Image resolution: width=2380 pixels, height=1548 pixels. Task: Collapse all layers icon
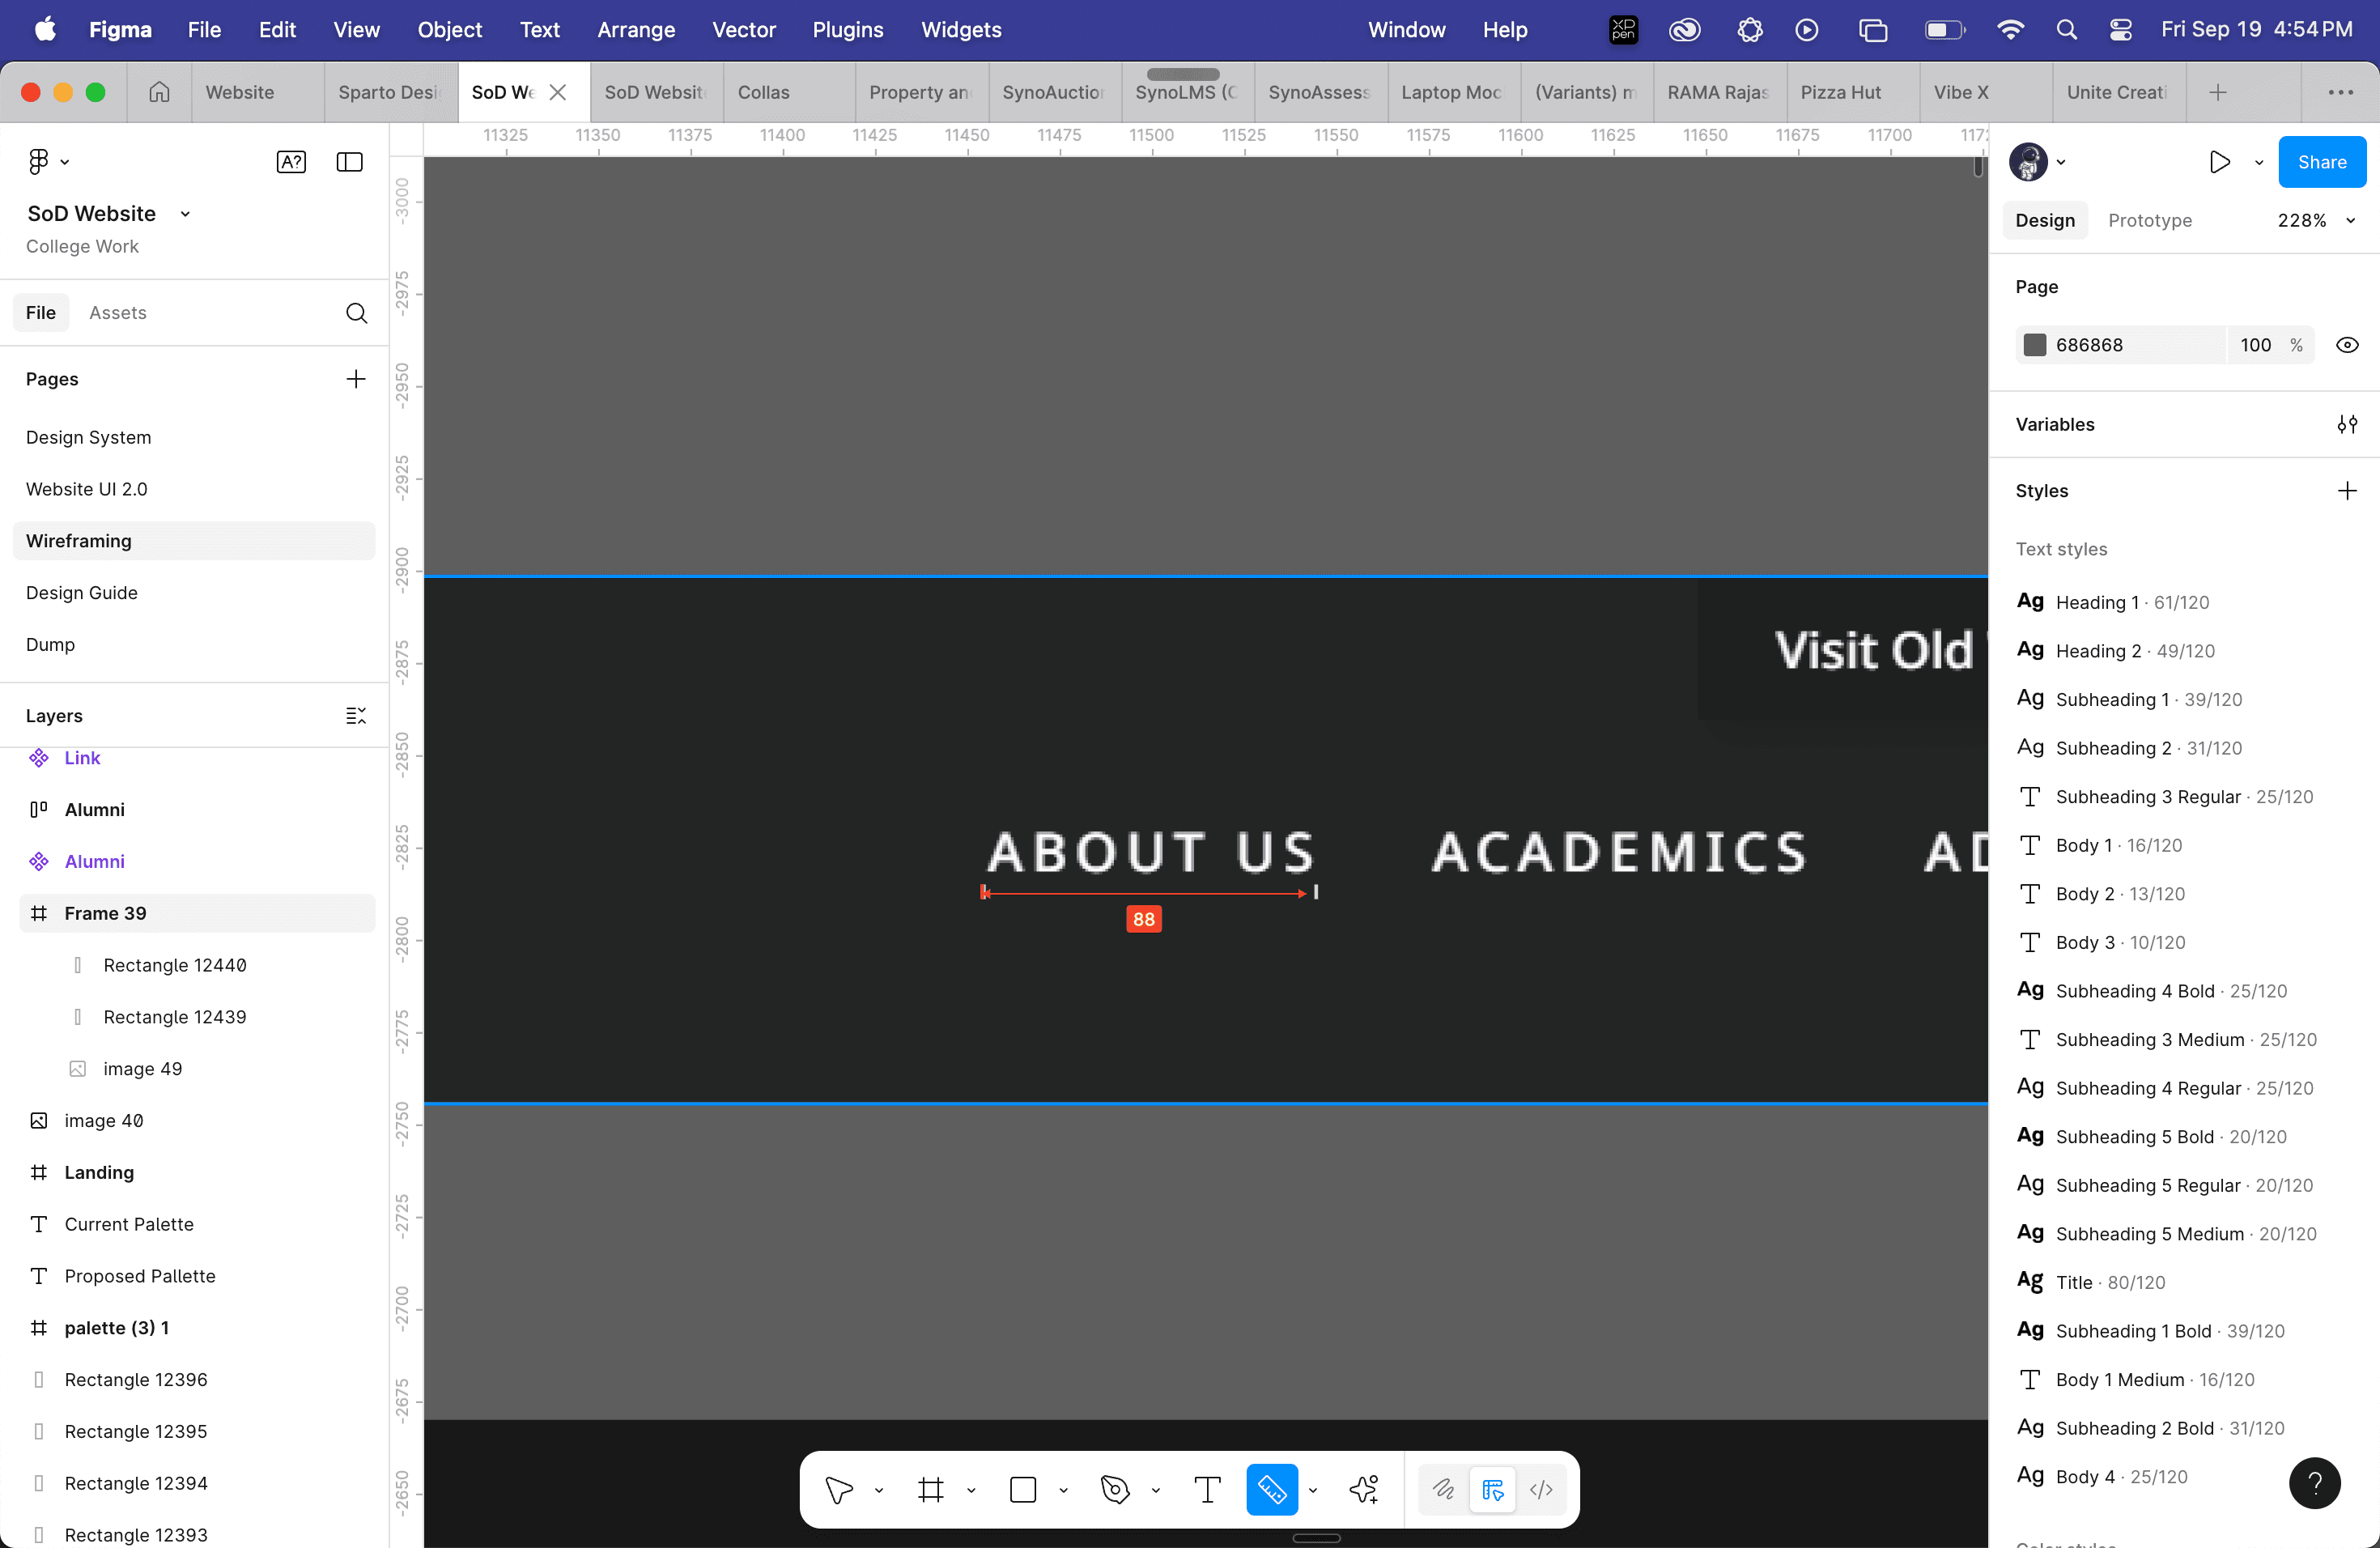click(x=356, y=716)
